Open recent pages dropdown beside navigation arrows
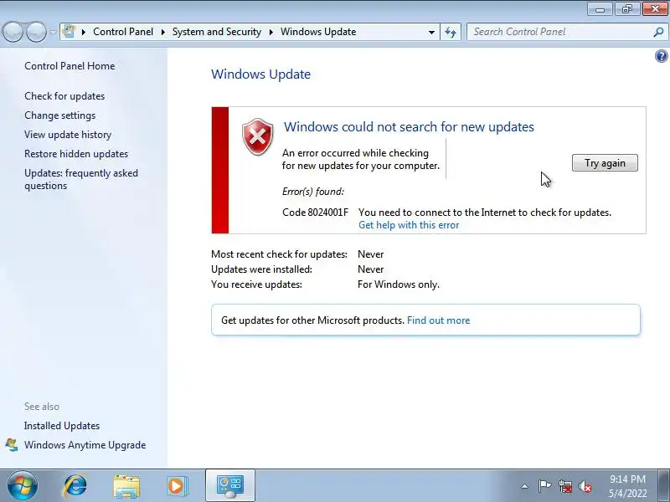This screenshot has width=670, height=502. [x=53, y=32]
